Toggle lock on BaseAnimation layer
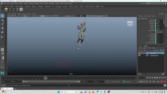 tap(139, 55)
